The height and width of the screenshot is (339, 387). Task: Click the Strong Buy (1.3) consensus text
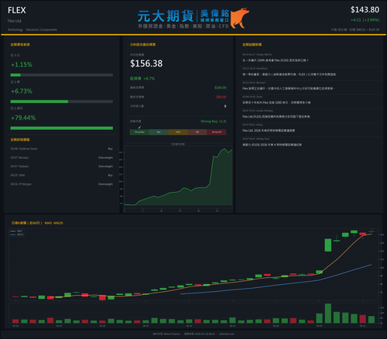coord(214,122)
